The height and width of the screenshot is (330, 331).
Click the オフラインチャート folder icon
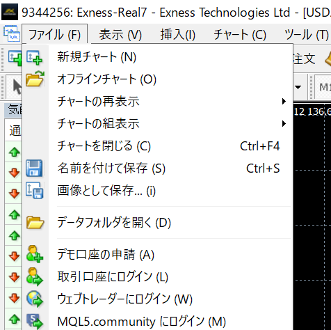[x=35, y=79]
